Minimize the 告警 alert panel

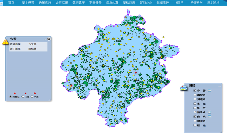tap(44, 39)
